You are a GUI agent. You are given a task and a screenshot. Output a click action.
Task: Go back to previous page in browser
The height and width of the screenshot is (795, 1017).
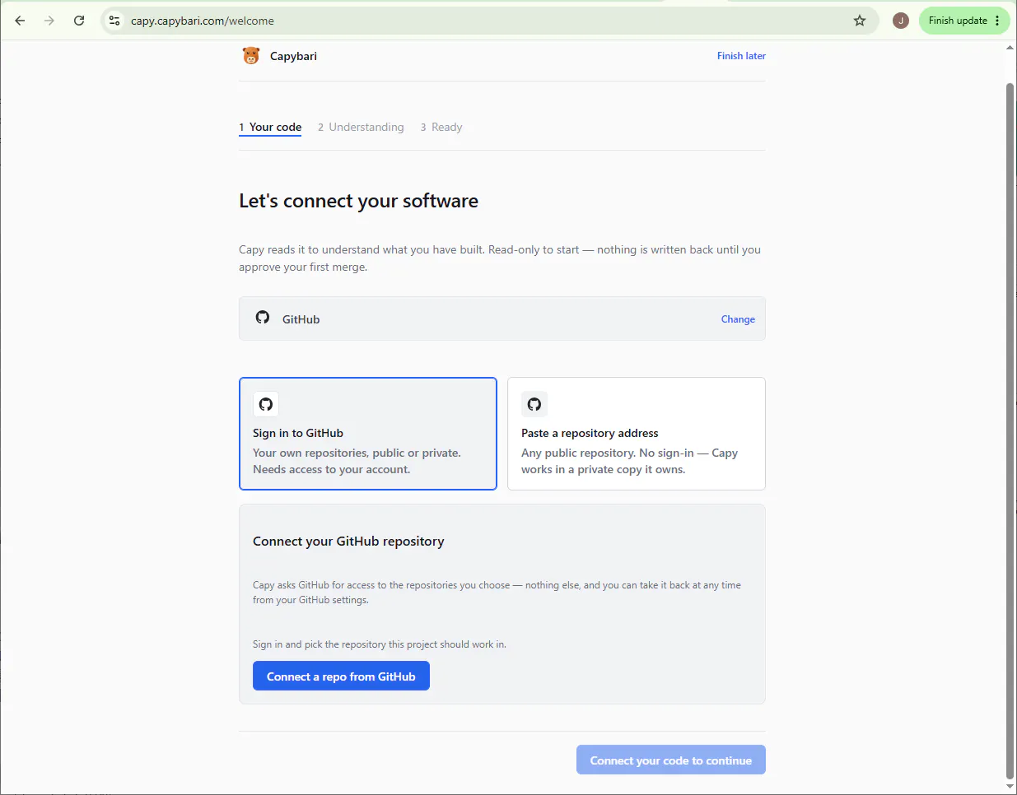pos(20,21)
